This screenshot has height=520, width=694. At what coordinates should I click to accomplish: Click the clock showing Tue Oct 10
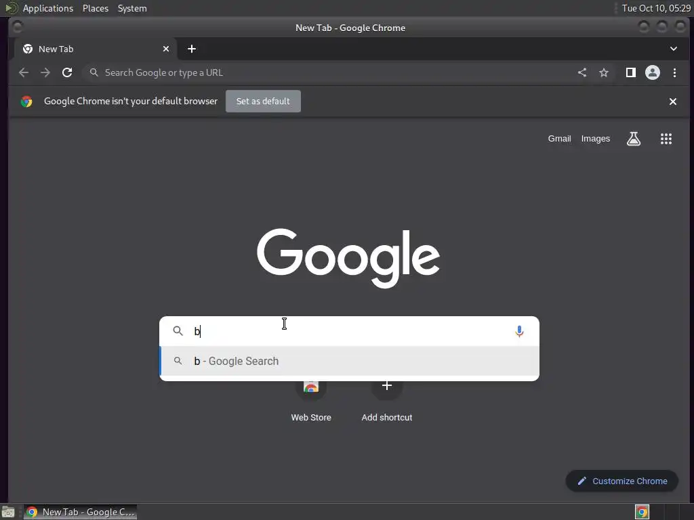[x=656, y=8]
